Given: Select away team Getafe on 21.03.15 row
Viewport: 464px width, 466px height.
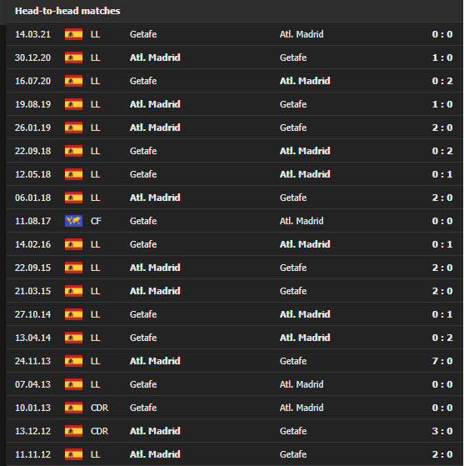Looking at the screenshot, I should point(293,291).
